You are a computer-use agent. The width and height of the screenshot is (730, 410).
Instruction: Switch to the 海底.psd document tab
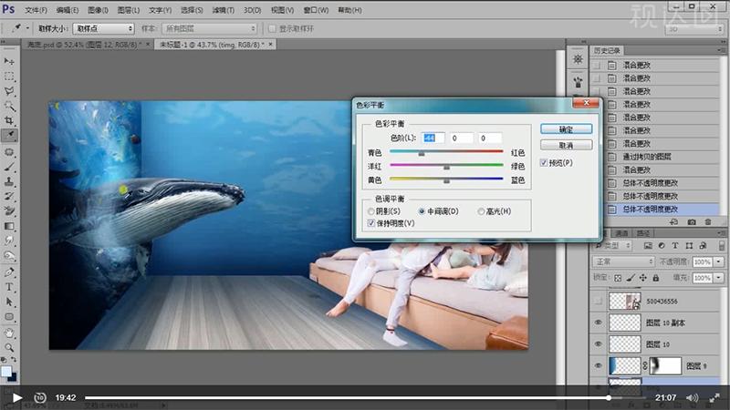(82, 45)
